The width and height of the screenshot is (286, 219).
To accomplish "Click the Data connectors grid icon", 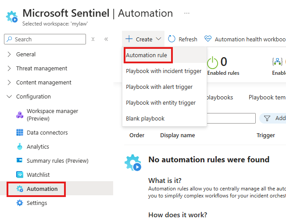I will pyautogui.click(x=20, y=132).
